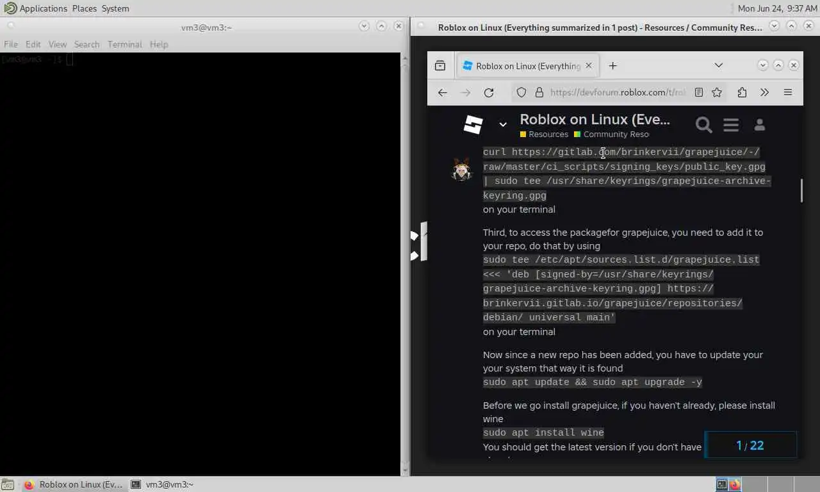This screenshot has height=492, width=820.
Task: Open the Firefox hamburger application menu
Action: [x=788, y=92]
